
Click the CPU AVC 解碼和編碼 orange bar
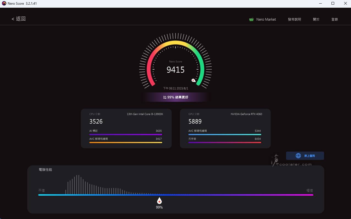pyautogui.click(x=126, y=143)
